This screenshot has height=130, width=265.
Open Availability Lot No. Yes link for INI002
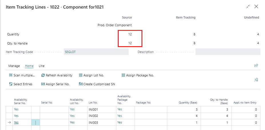pyautogui.click(x=72, y=116)
